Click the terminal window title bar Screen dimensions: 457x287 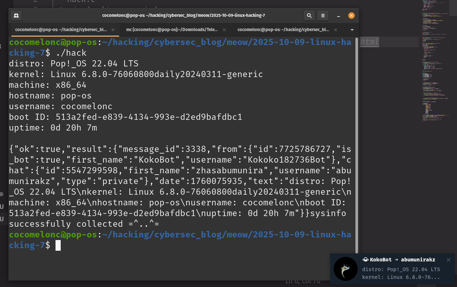pos(183,16)
